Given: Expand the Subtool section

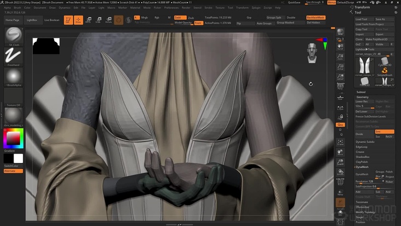Looking at the screenshot, I should 361,92.
